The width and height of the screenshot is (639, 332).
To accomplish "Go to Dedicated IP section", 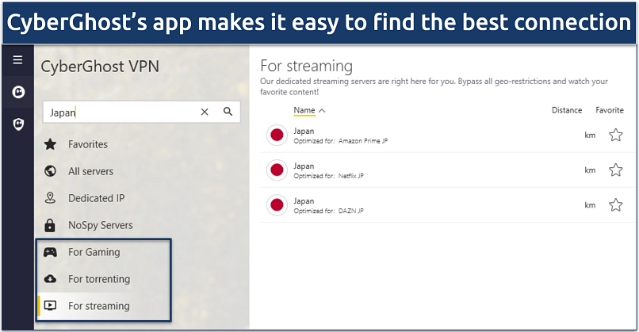I will click(96, 198).
